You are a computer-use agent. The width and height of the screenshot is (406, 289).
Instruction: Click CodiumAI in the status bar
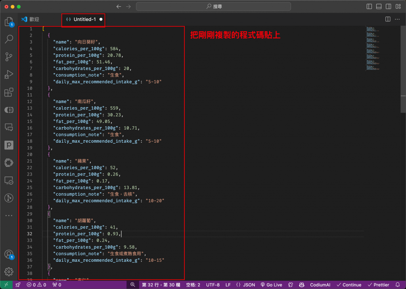click(x=320, y=285)
